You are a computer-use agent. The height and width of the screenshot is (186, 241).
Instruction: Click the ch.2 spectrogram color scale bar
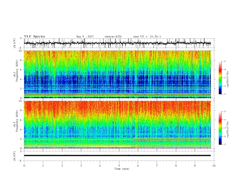point(220,128)
